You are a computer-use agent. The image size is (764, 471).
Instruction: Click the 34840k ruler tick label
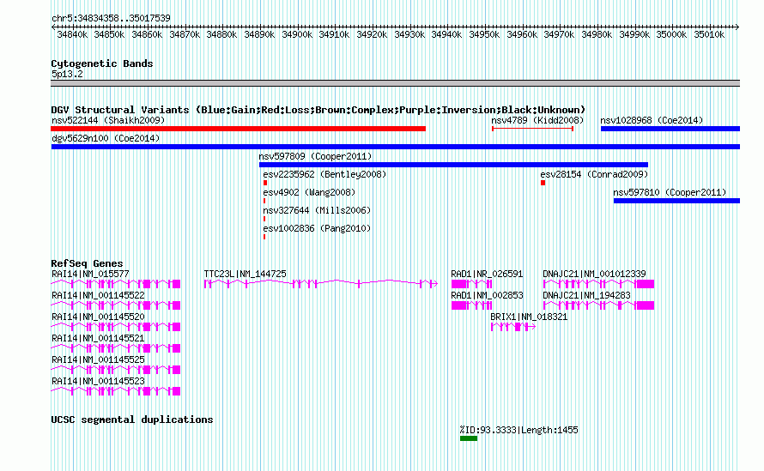[x=72, y=35]
